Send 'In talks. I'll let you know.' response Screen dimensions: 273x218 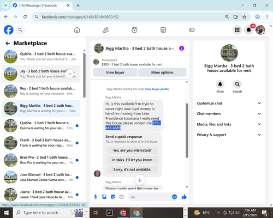click(132, 160)
